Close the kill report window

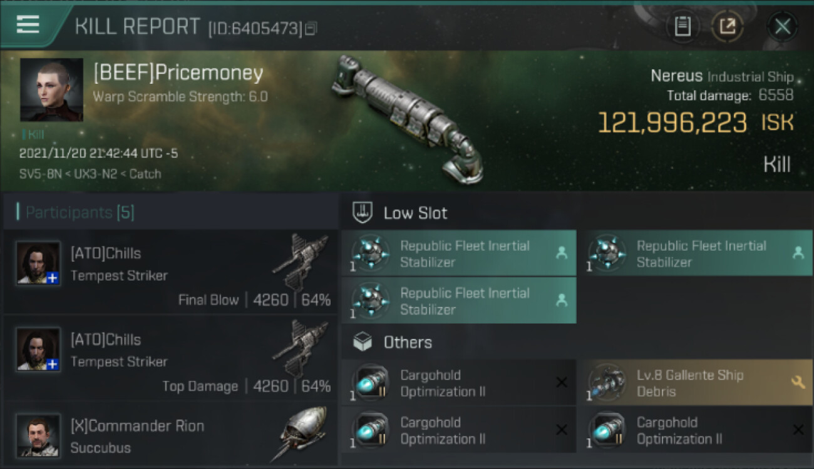pos(782,26)
